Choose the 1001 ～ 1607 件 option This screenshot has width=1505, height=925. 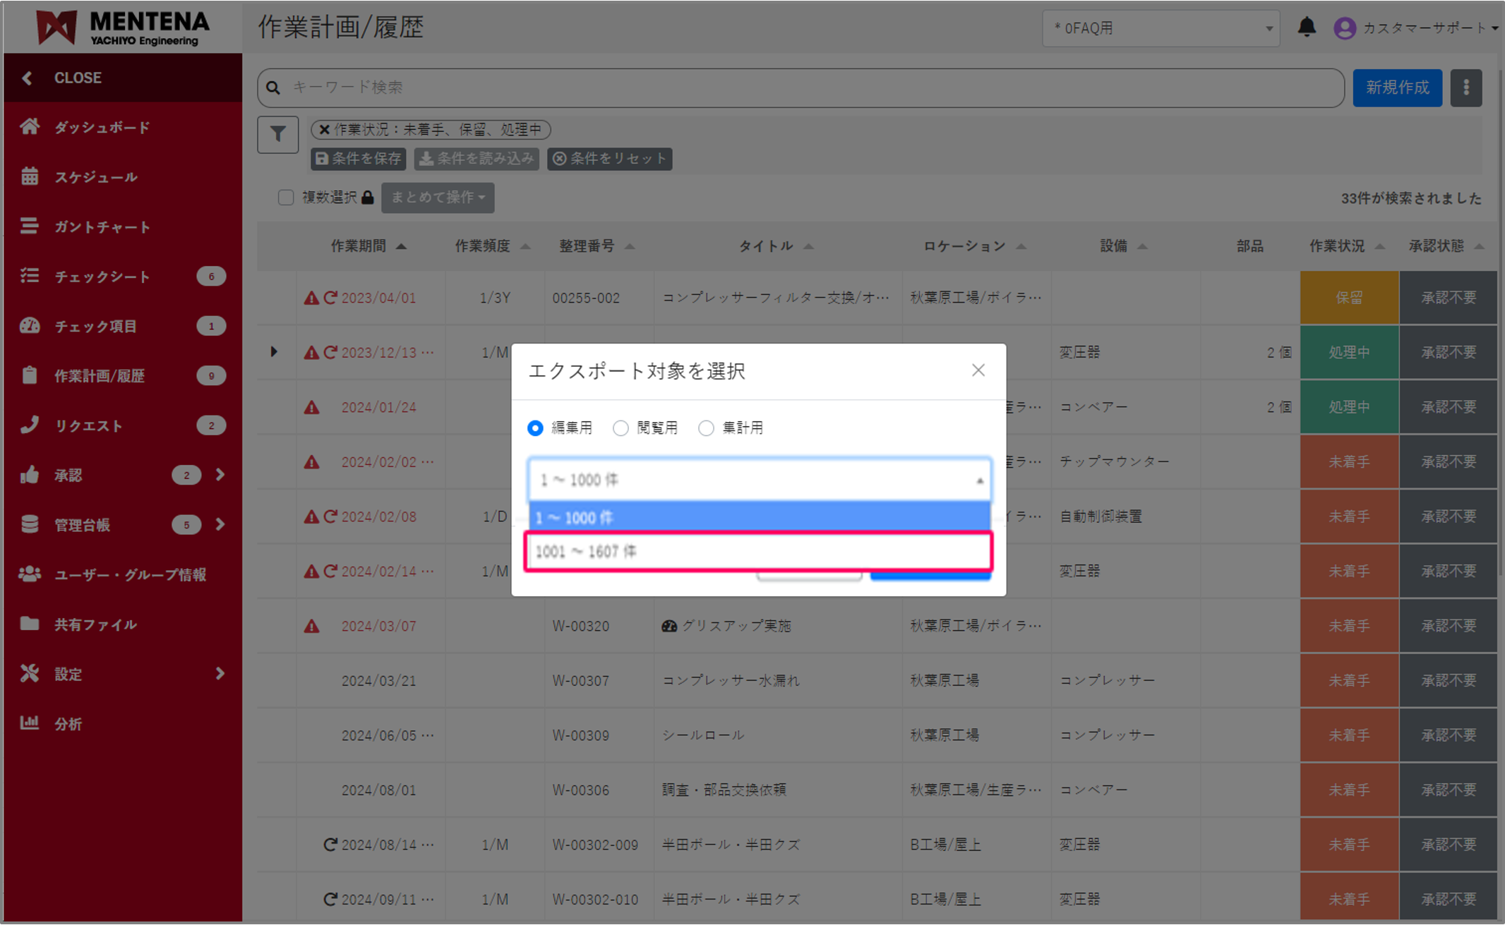[x=758, y=551]
